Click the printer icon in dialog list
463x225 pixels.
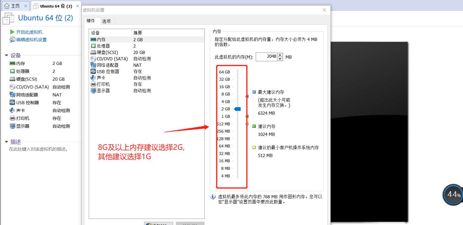pyautogui.click(x=93, y=84)
